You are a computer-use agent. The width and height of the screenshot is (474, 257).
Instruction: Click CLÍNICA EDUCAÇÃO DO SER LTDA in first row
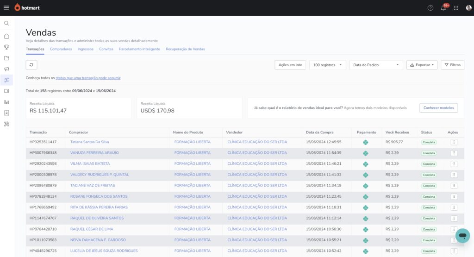click(257, 142)
